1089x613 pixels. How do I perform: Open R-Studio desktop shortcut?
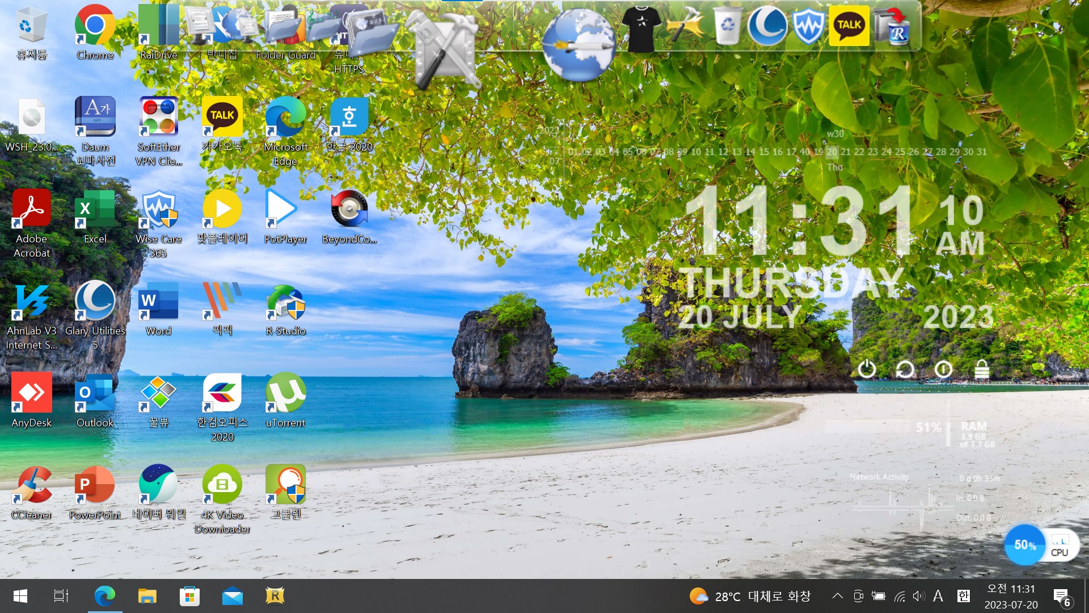[286, 309]
